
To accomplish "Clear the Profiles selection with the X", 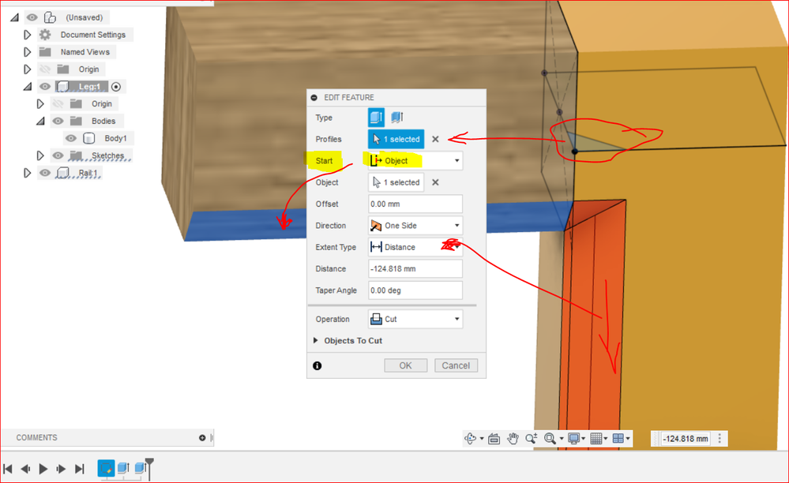I will pos(436,139).
